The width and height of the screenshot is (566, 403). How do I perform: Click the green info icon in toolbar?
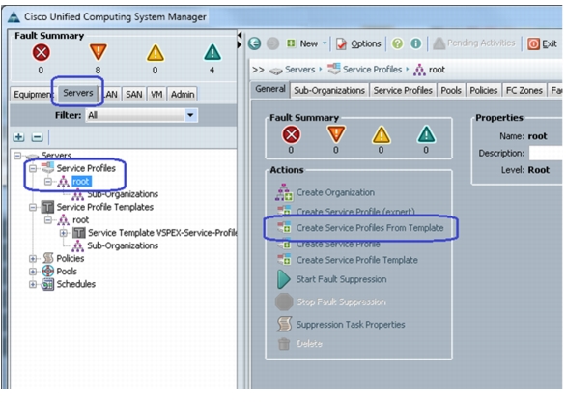pyautogui.click(x=415, y=43)
